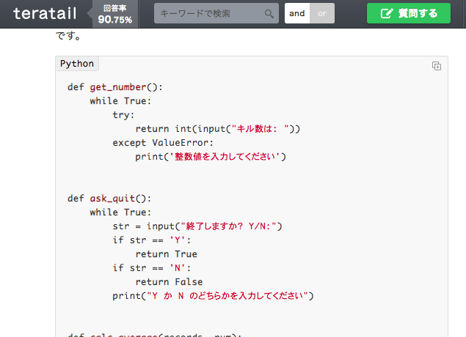Click the Python language label tab
The width and height of the screenshot is (466, 337).
tap(77, 64)
